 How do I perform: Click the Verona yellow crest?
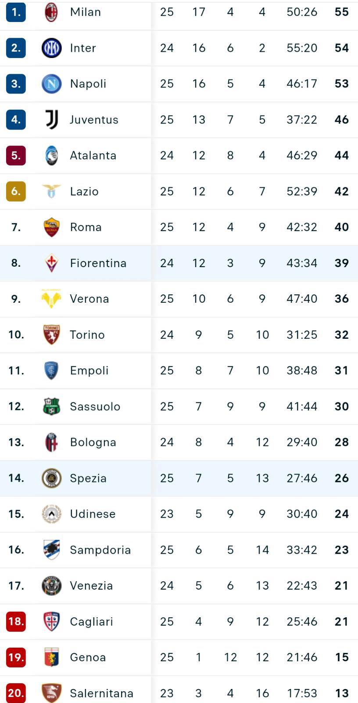(51, 299)
